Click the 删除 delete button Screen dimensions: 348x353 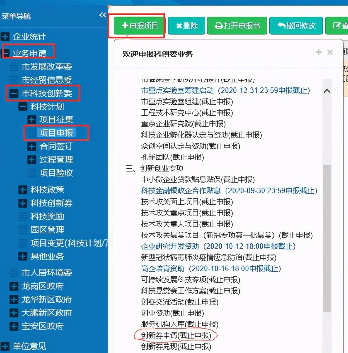pyautogui.click(x=187, y=26)
